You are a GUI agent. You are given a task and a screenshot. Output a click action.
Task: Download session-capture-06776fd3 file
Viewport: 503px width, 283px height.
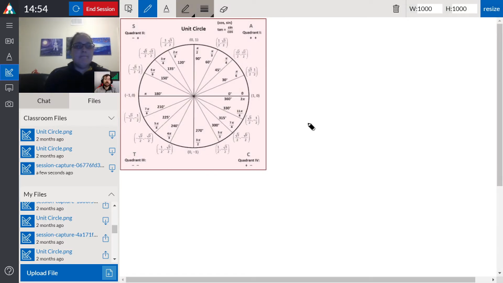pos(112,168)
